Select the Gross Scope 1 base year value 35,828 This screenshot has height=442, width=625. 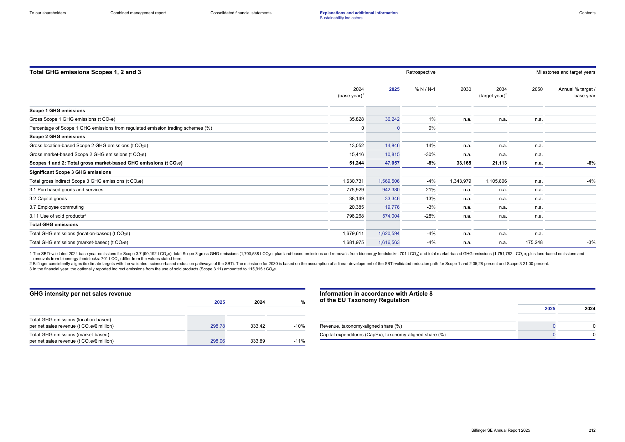pyautogui.click(x=356, y=119)
